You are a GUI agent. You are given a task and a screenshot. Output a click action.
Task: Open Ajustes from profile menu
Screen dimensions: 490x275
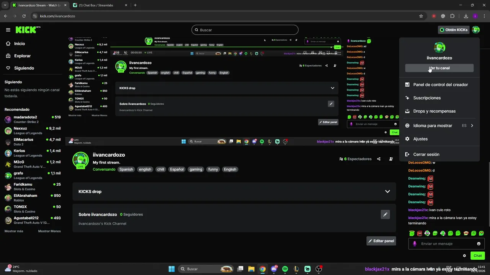click(439, 139)
